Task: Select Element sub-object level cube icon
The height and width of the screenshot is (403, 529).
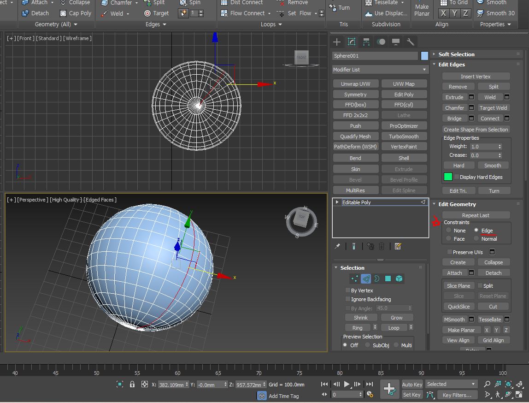Action: pyautogui.click(x=399, y=279)
